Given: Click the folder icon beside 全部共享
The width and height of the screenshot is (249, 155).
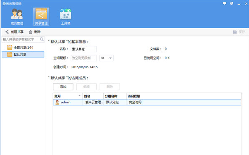Looking at the screenshot, I should point(10,47).
